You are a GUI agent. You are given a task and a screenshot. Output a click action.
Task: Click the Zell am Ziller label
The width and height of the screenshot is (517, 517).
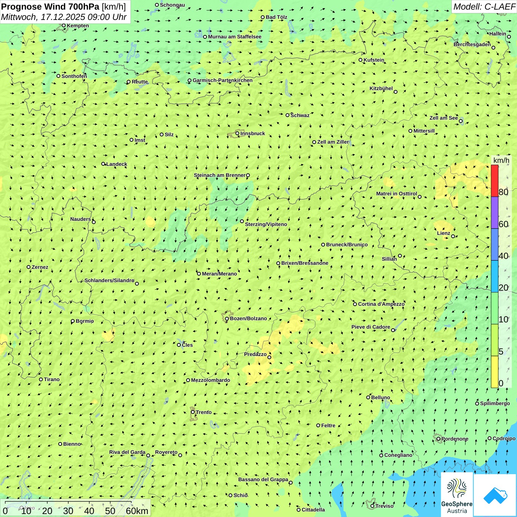pyautogui.click(x=333, y=142)
